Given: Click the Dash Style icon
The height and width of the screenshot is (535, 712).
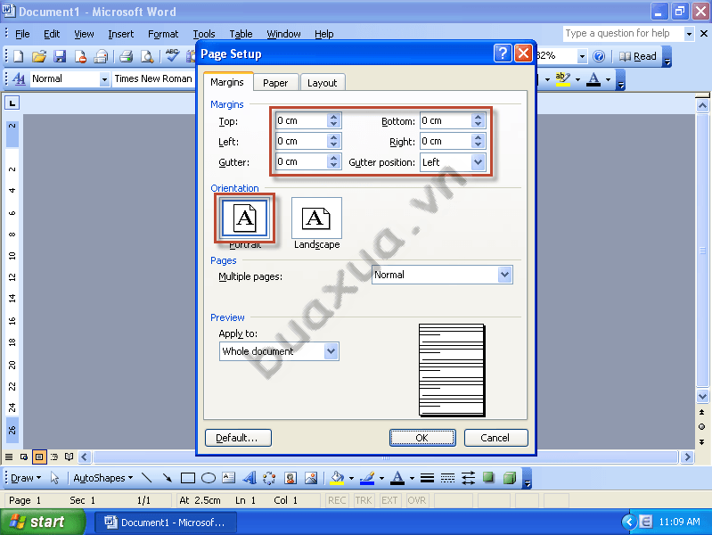Looking at the screenshot, I should [x=447, y=478].
